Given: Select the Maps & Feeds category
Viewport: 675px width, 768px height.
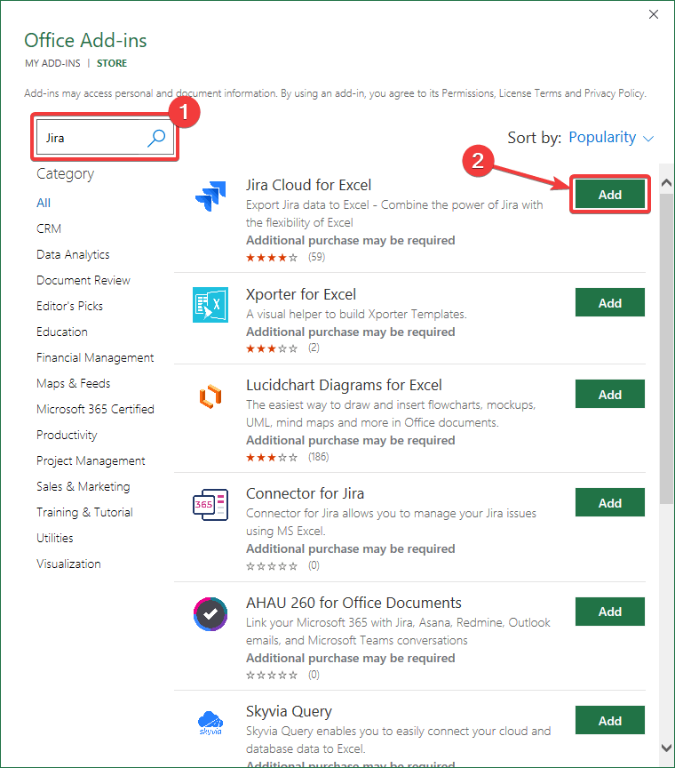Looking at the screenshot, I should (x=74, y=383).
